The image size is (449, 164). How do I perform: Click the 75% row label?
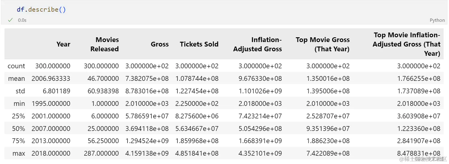click(x=19, y=141)
